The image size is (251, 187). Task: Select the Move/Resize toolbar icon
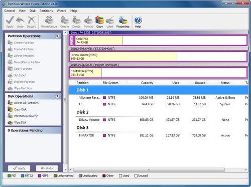49,22
